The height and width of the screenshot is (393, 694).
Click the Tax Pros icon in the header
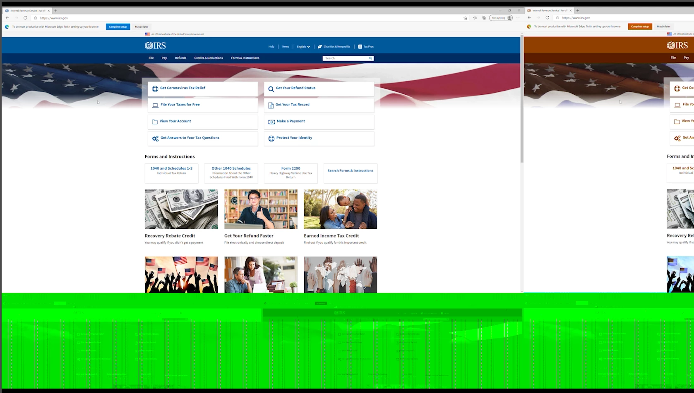360,47
